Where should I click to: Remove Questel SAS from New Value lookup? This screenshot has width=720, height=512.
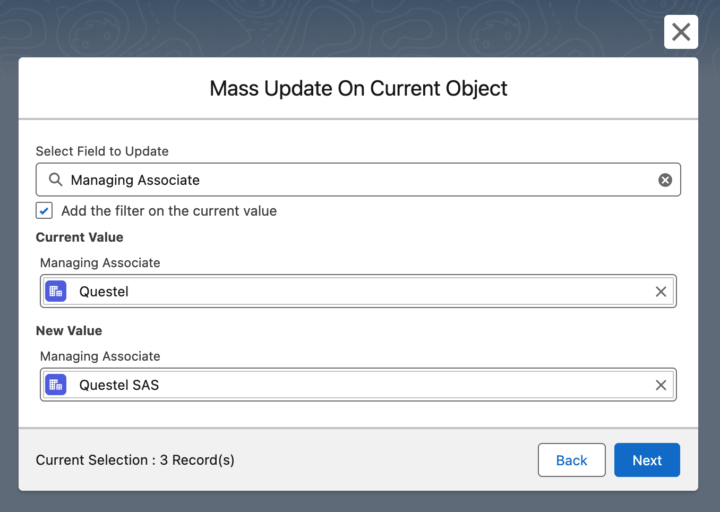coord(661,385)
